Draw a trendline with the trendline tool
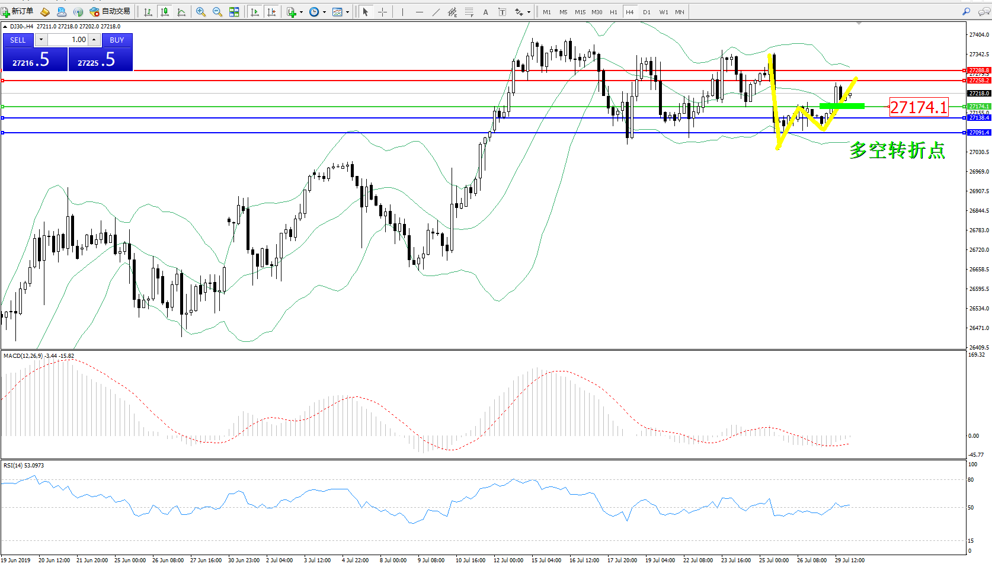The image size is (992, 567). [436, 12]
